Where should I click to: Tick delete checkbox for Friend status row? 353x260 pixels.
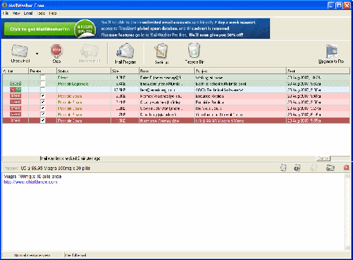tap(42, 78)
